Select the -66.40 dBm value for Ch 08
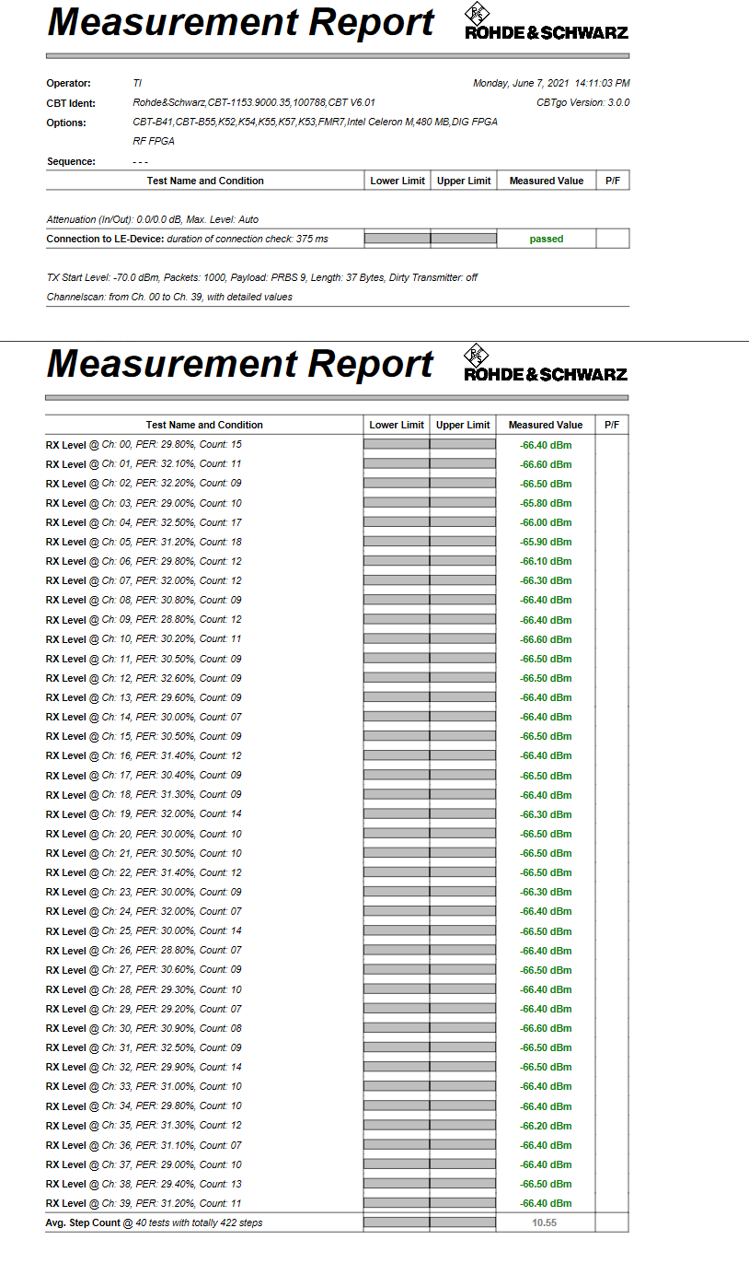 (545, 600)
